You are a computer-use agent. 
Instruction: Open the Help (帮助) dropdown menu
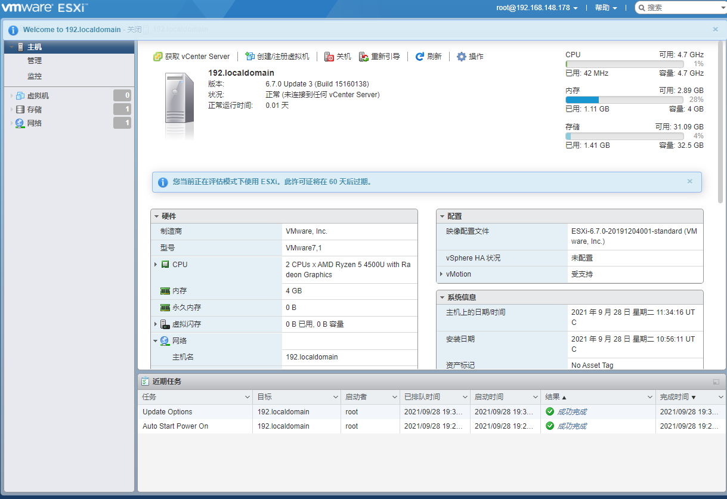[606, 8]
